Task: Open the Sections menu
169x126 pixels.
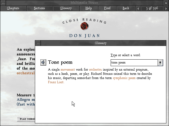Action: 40,8
